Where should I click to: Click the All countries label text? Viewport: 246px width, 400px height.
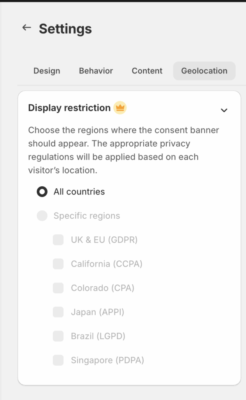[79, 192]
